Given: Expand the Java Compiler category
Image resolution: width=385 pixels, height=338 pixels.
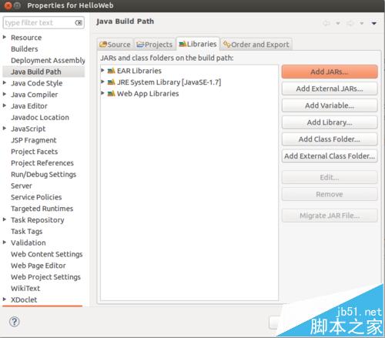Looking at the screenshot, I should coord(5,94).
